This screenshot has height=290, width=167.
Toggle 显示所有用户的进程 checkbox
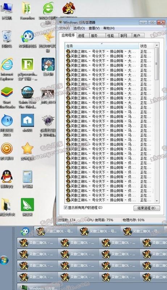[66, 207]
